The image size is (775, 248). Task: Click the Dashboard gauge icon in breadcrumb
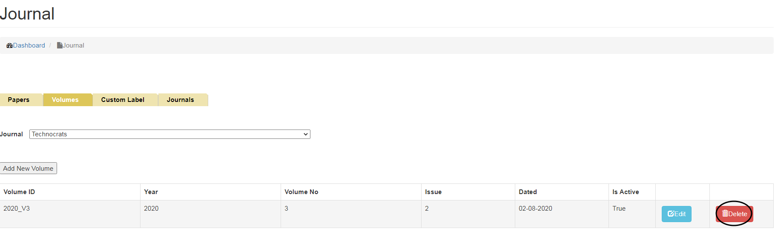(x=9, y=45)
